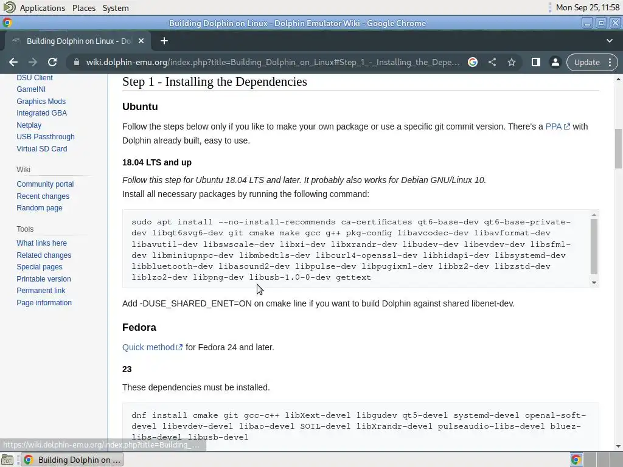The height and width of the screenshot is (467, 623).
Task: Click the Show Desktop icon in bottom panel
Action: pos(7,460)
